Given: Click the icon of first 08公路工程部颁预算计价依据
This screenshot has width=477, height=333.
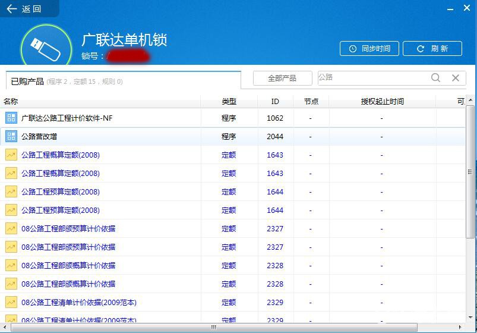Looking at the screenshot, I should pos(11,228).
